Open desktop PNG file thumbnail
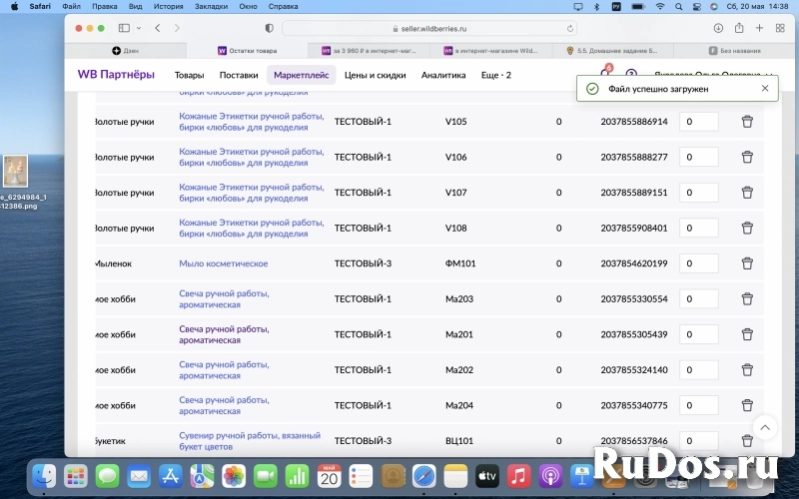 (x=15, y=171)
